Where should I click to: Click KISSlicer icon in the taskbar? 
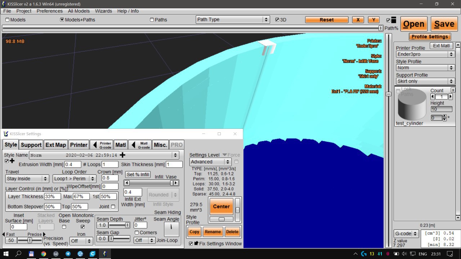[104, 254]
